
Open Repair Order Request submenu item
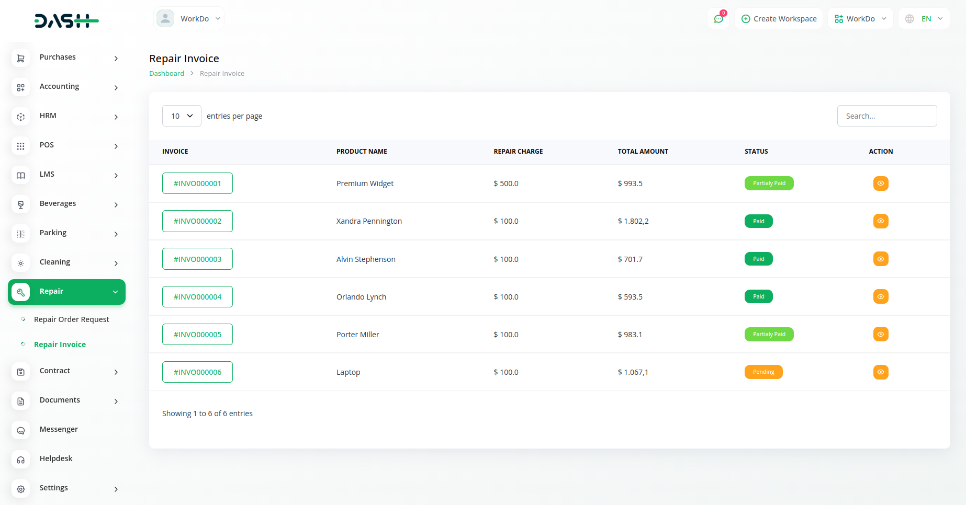click(71, 319)
